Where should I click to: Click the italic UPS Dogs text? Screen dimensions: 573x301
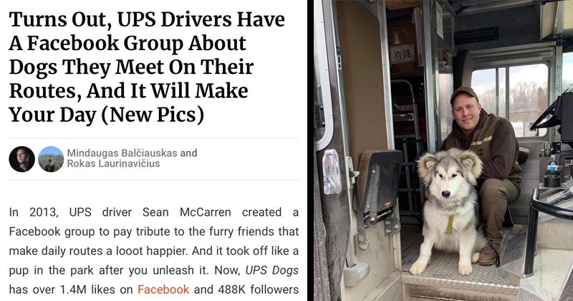coord(272,270)
